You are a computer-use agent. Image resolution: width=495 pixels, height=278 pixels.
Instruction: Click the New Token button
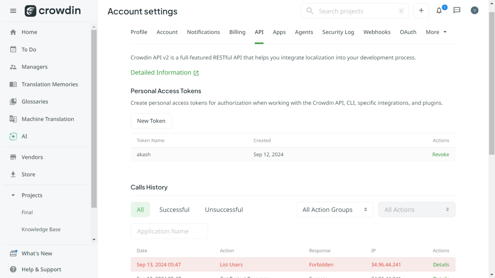pos(151,121)
